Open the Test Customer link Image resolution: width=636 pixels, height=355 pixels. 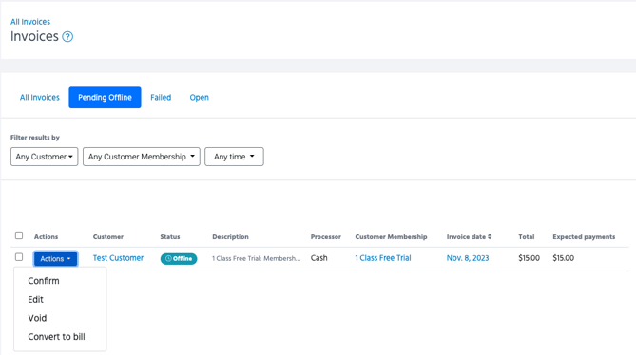[x=118, y=258]
